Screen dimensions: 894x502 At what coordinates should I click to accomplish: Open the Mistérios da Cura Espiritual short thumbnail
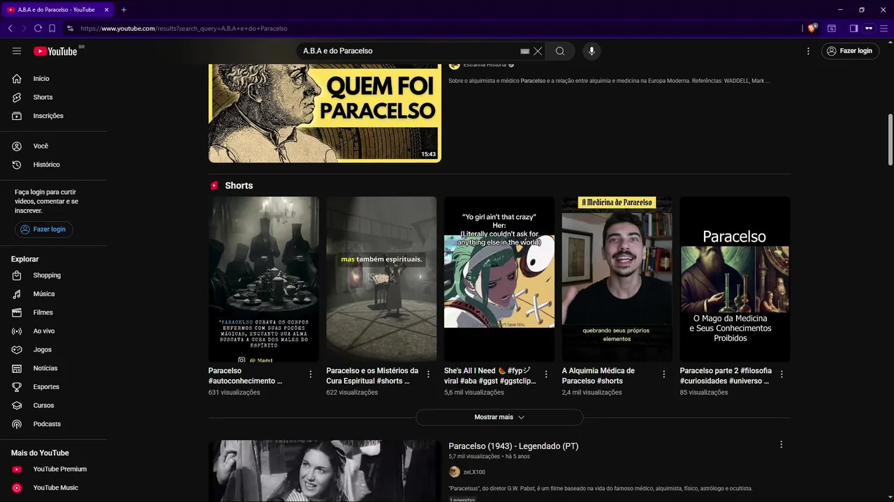pos(381,279)
